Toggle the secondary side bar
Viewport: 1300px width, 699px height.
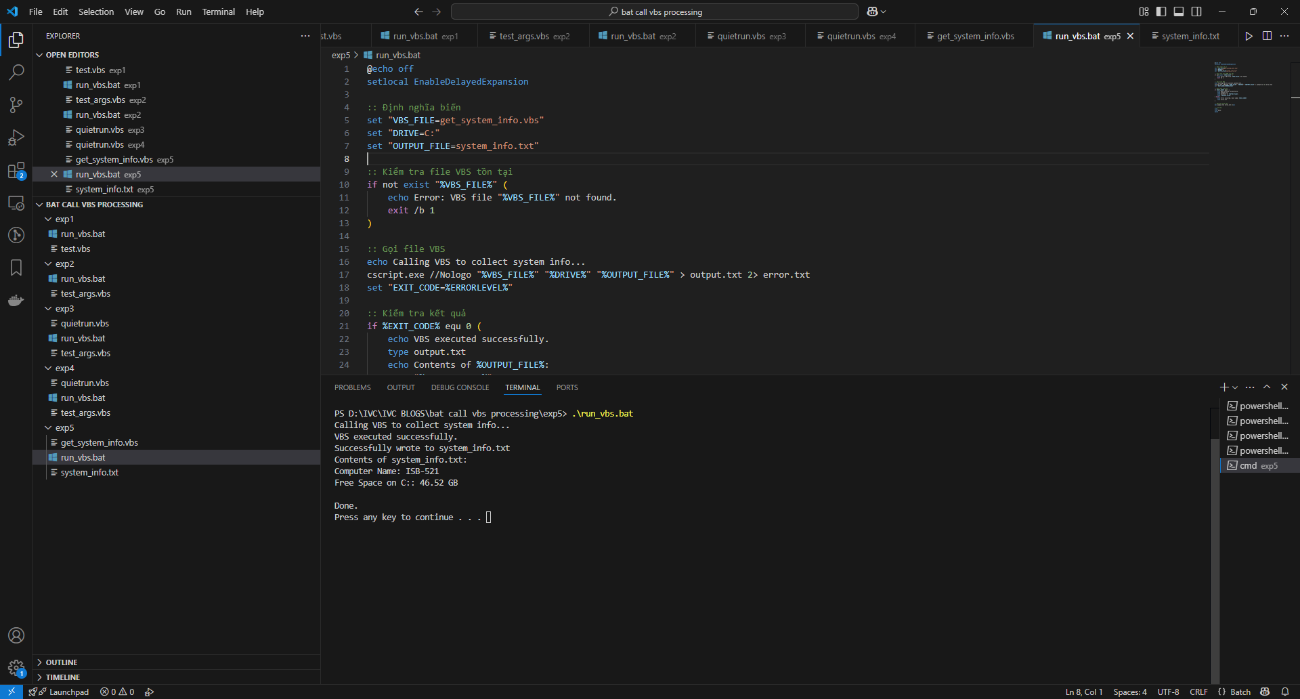point(1196,12)
